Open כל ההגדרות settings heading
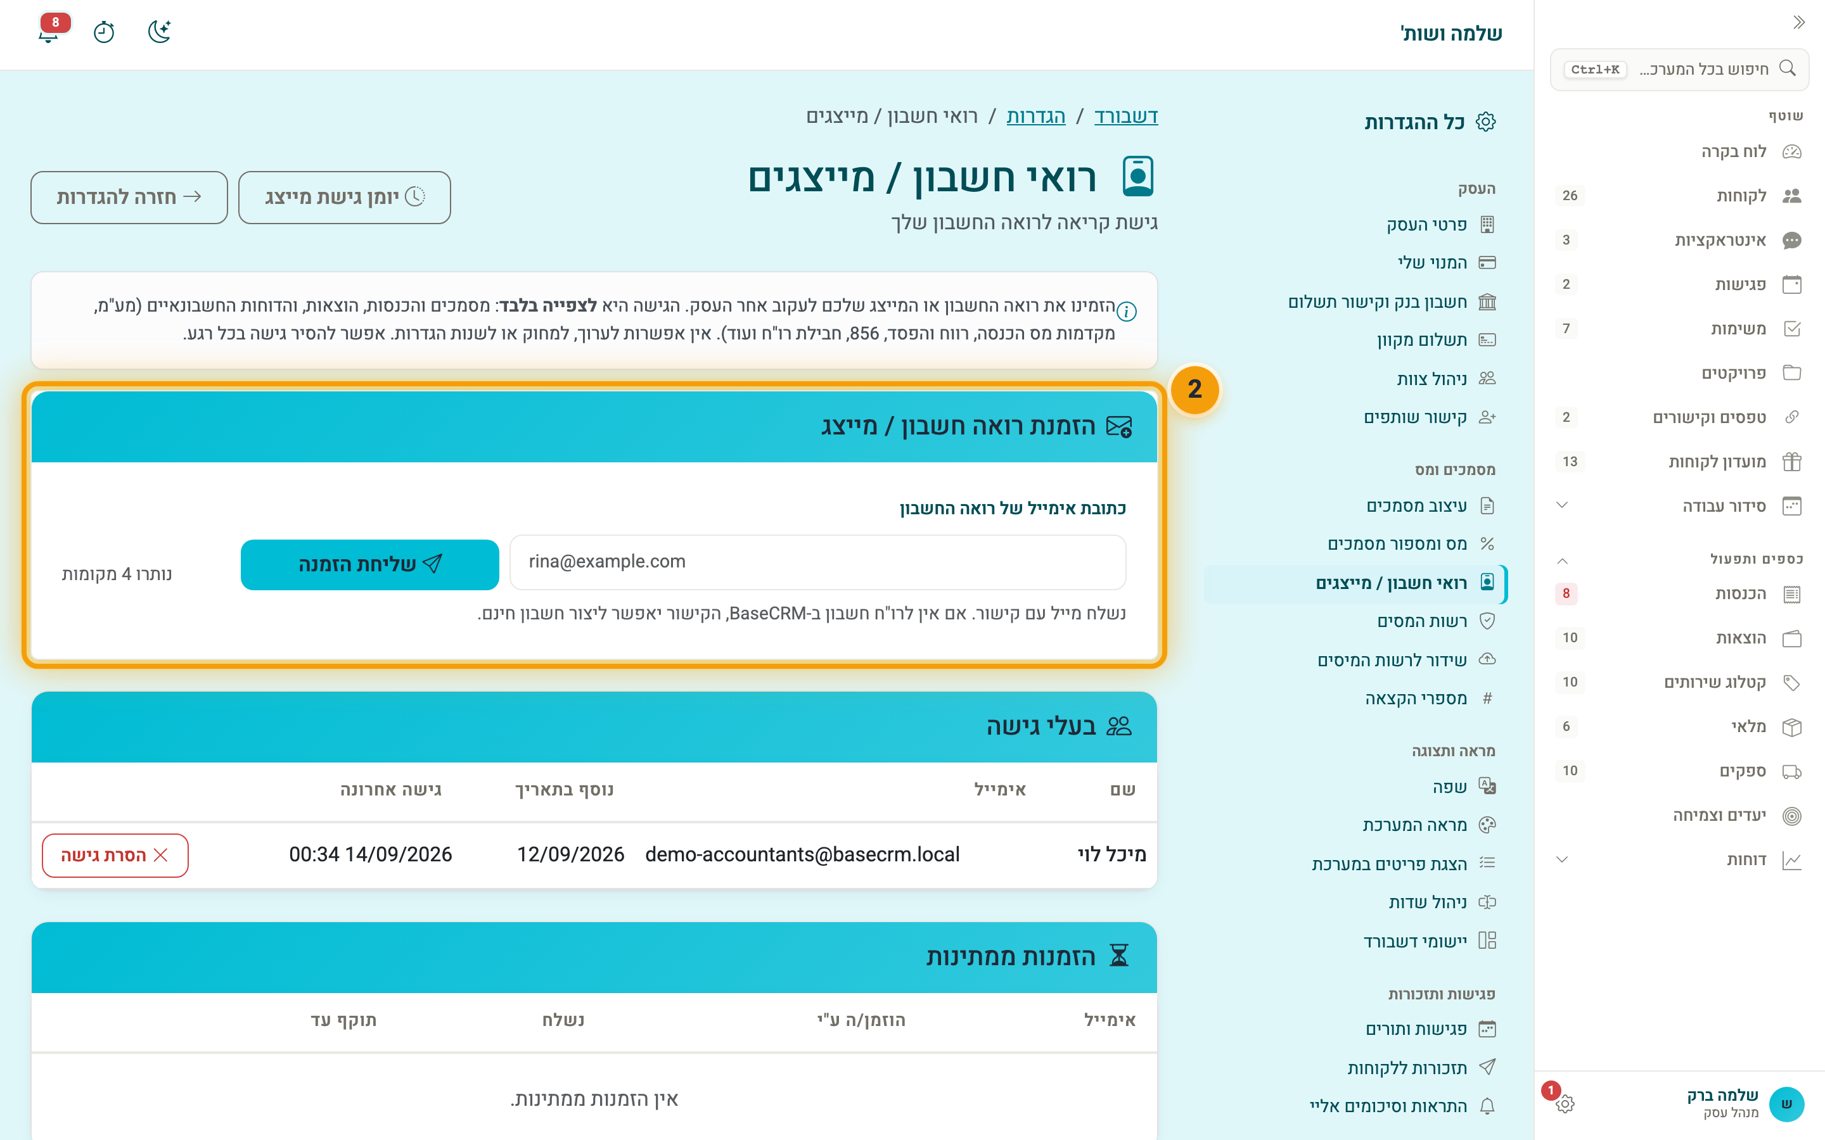The width and height of the screenshot is (1825, 1140). [x=1430, y=122]
